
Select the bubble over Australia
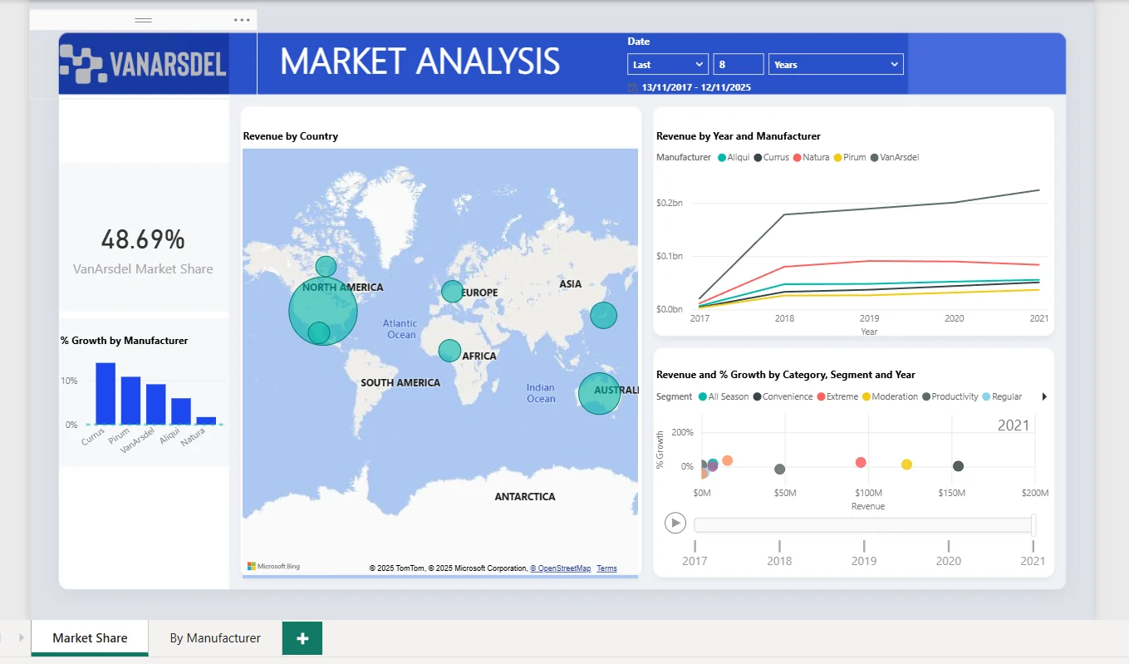click(600, 393)
